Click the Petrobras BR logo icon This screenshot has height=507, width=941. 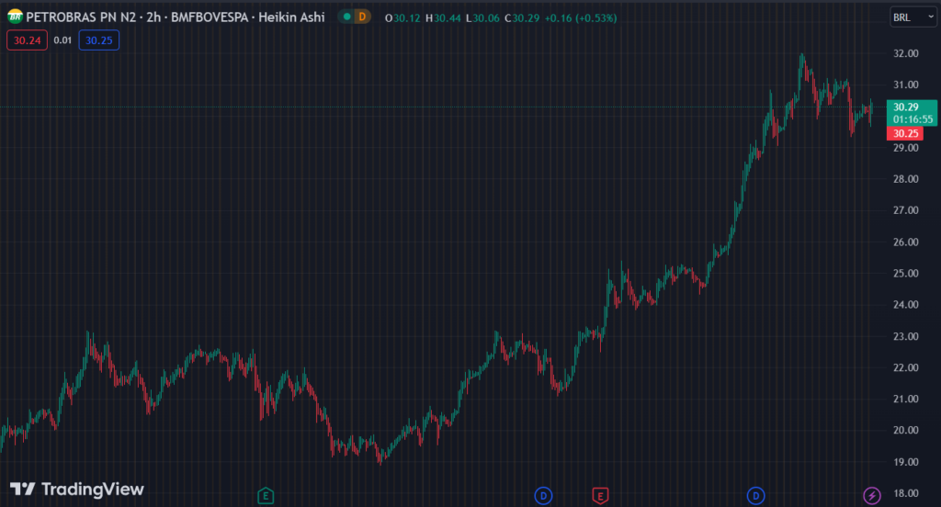click(x=15, y=17)
